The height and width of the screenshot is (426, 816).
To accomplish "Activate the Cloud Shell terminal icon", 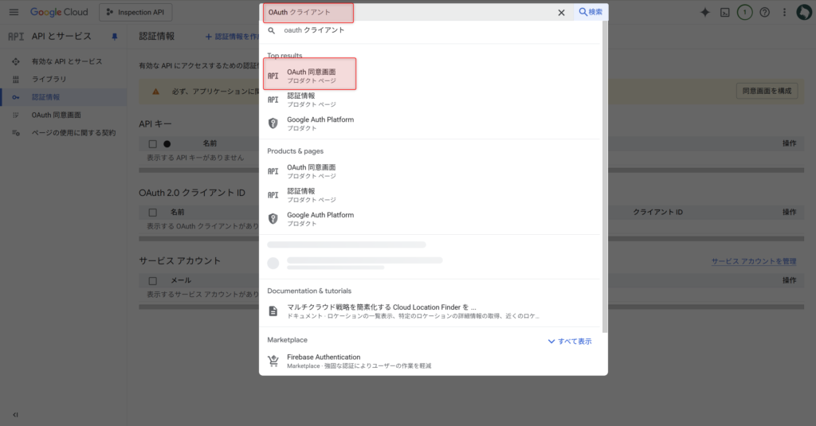I will tap(724, 13).
